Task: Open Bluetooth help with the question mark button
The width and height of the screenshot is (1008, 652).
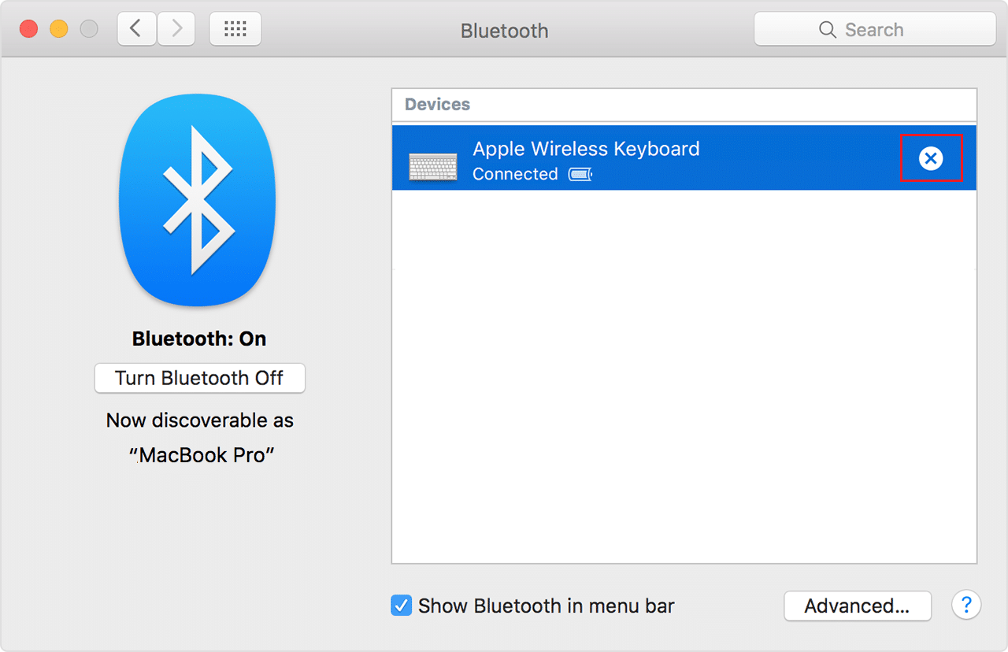Action: coord(966,606)
